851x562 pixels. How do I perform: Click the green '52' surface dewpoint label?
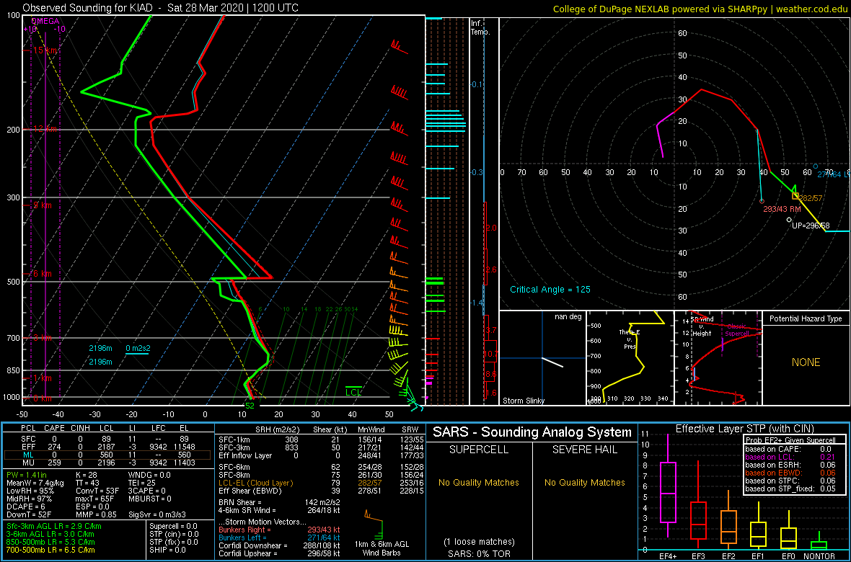[250, 405]
